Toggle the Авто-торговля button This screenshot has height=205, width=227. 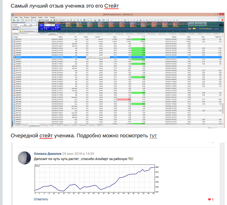(x=59, y=20)
